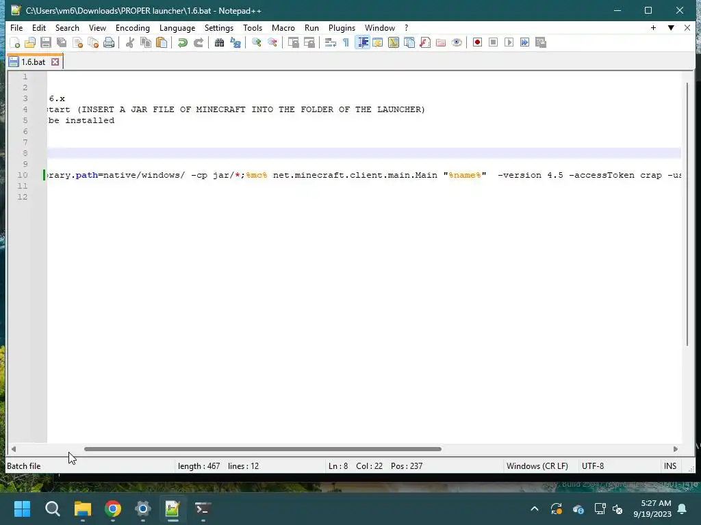Toggle synchronized horizontal scrolling
The height and width of the screenshot is (525, 701).
309,42
